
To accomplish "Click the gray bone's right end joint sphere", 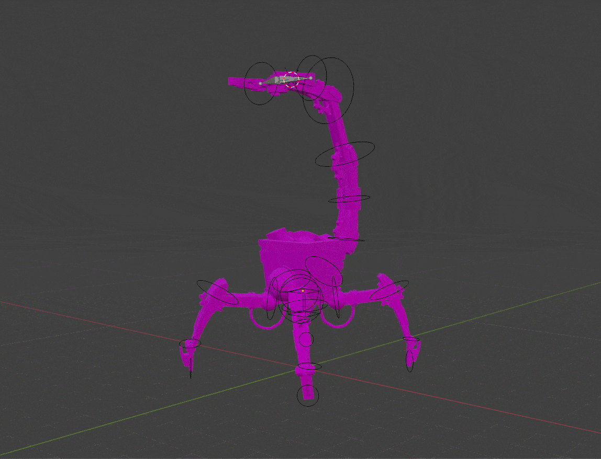I will point(310,78).
